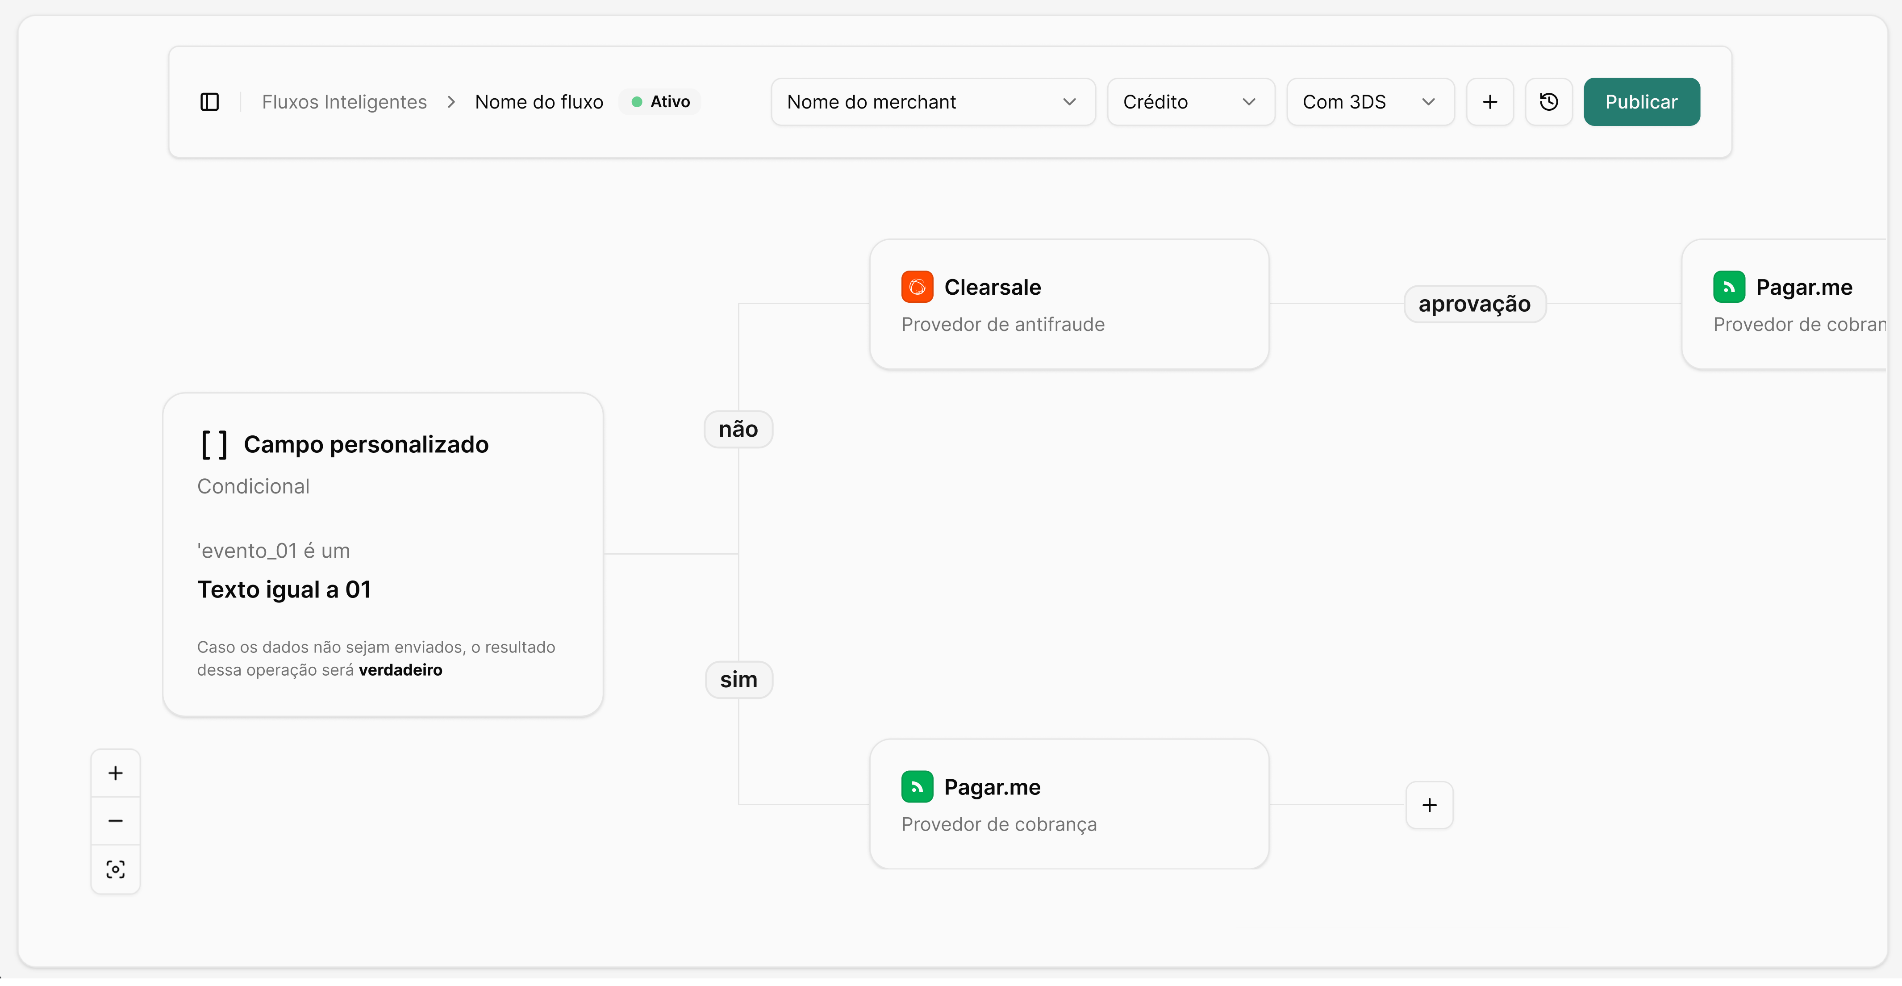Viewport: 1902px width, 986px height.
Task: Fit the flow to screen with focus icon
Action: pyautogui.click(x=116, y=869)
